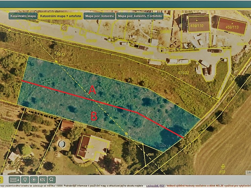The image size is (251, 188).
Task: Select Katastrální mapa + ortofoto layer
Action: 61,16
